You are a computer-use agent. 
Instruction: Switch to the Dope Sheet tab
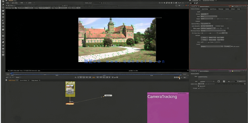click(x=35, y=80)
